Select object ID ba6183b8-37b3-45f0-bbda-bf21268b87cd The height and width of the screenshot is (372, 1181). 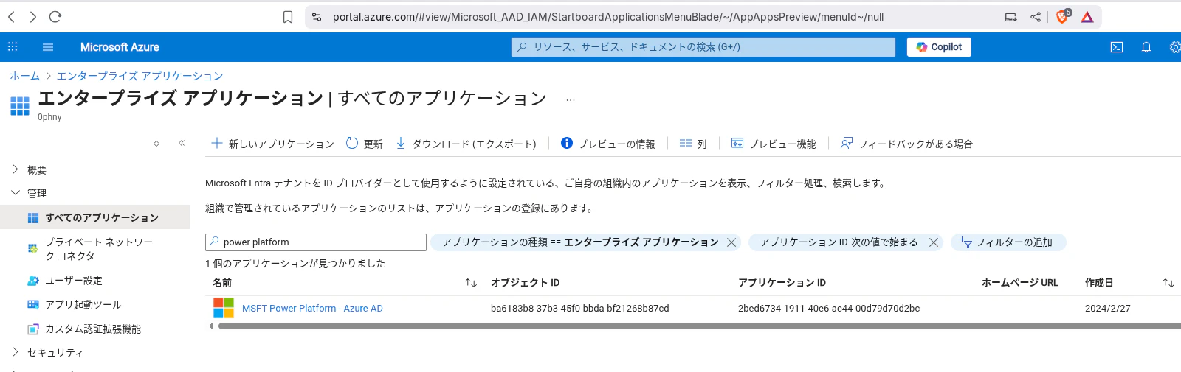(x=580, y=308)
